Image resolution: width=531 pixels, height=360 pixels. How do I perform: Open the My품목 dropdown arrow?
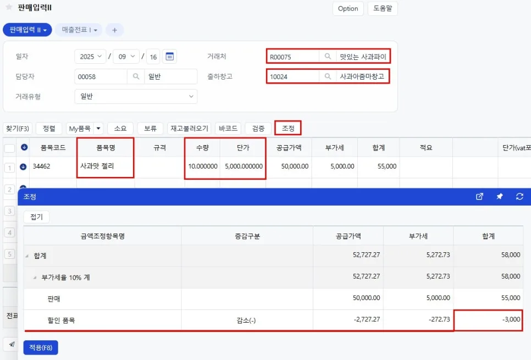click(98, 129)
